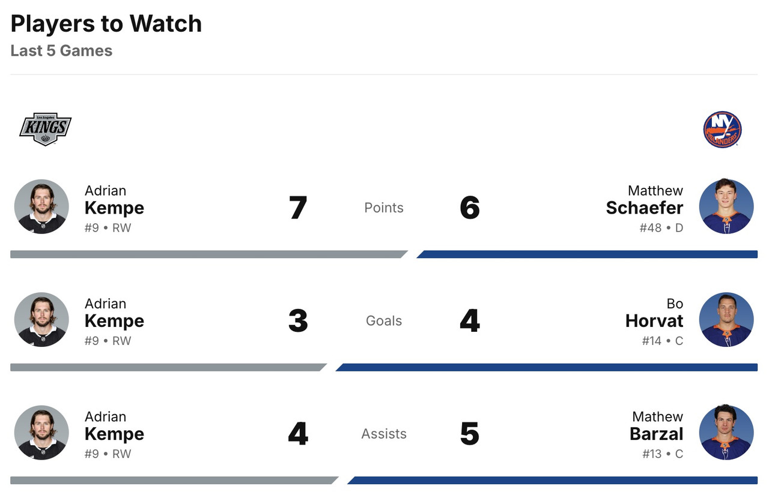
Task: Open Adrian Kempe's headshot in Points row
Action: (41, 206)
